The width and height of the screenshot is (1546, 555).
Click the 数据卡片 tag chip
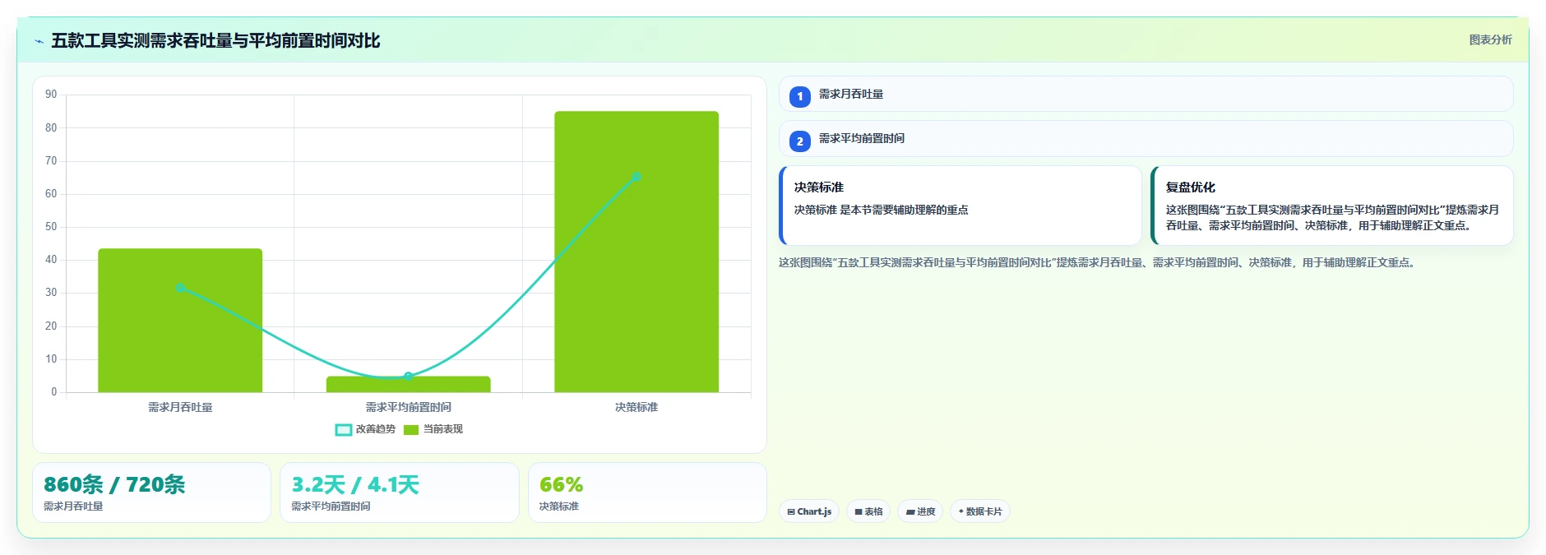980,511
